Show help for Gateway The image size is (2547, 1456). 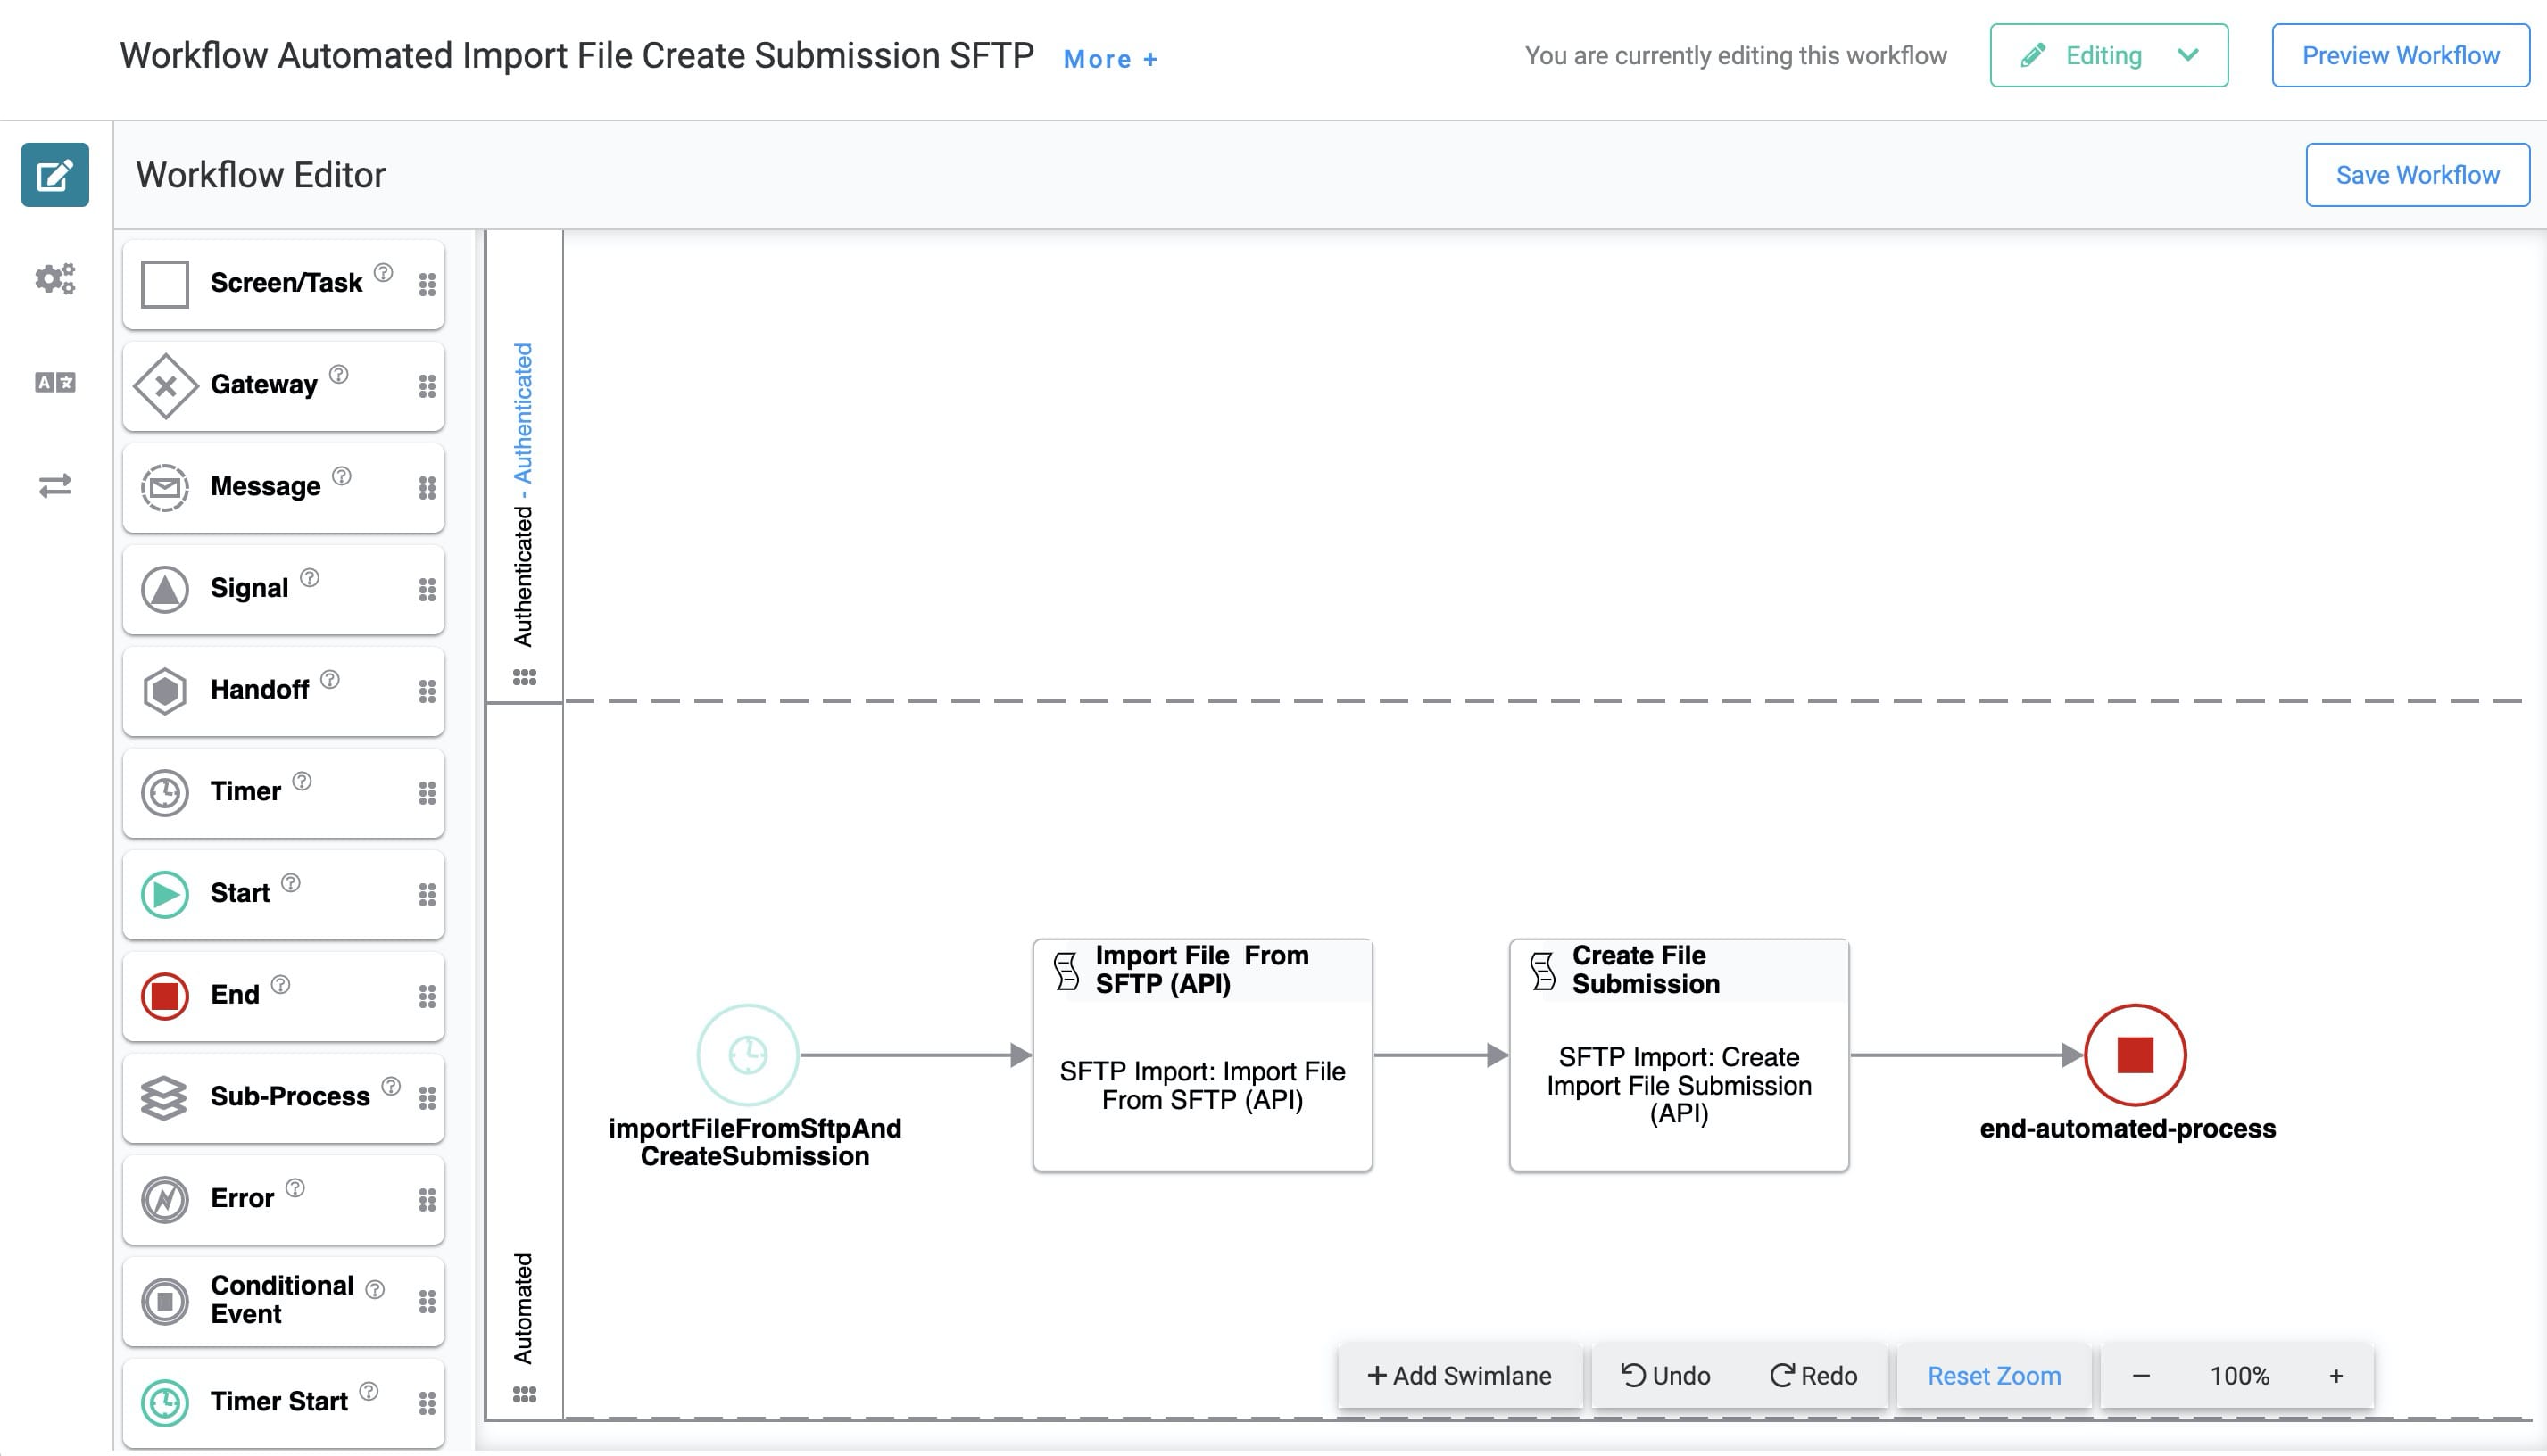pos(339,374)
